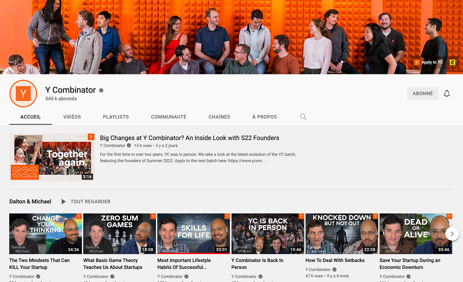Click the Y Combinator channel avatar
Image resolution: width=463 pixels, height=282 pixels.
click(x=23, y=94)
